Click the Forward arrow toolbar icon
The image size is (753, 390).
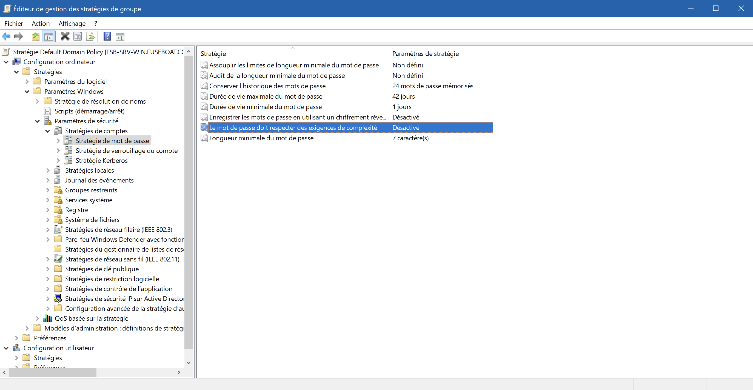(19, 36)
